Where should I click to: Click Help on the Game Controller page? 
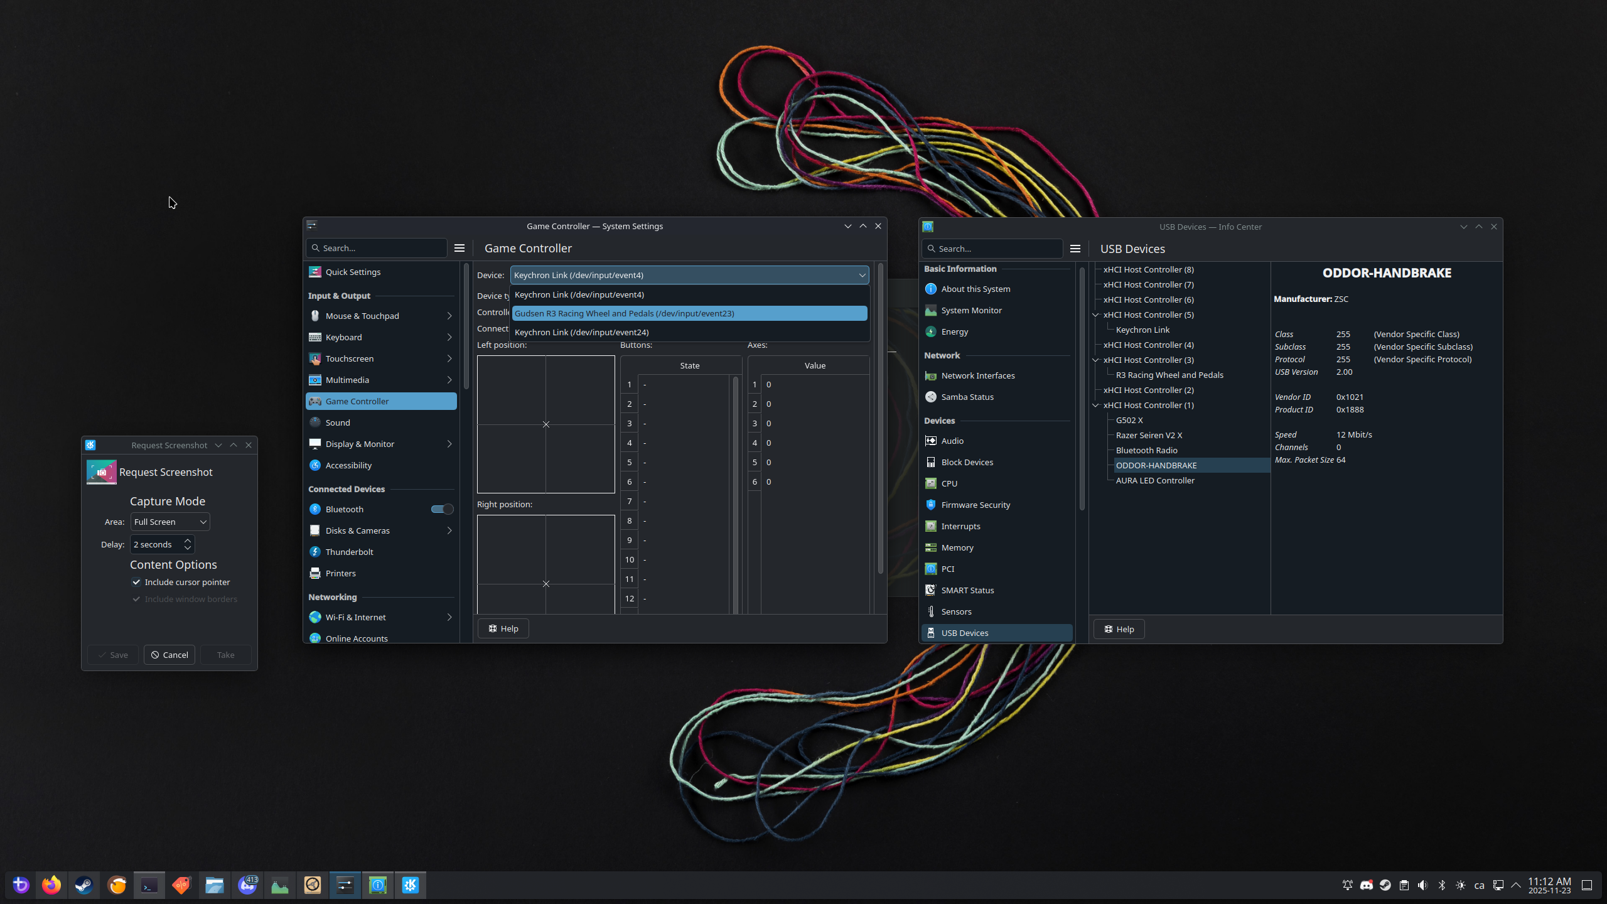pos(503,628)
